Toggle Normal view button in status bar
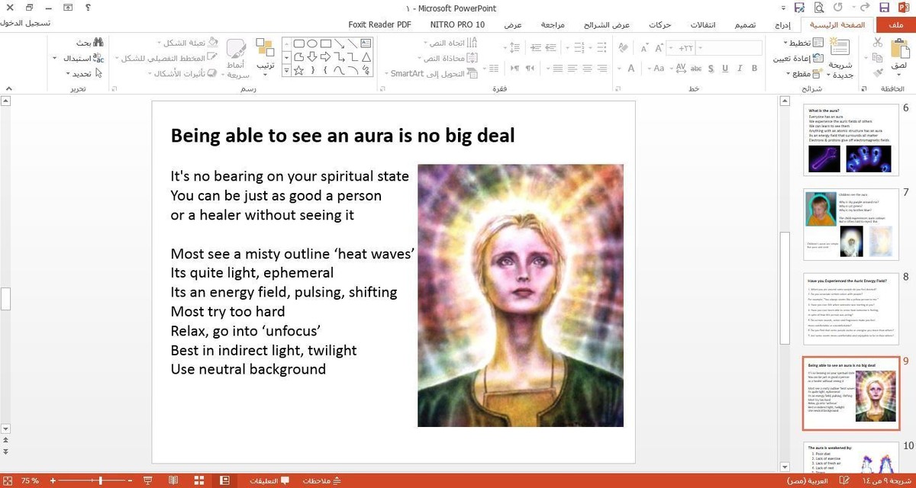This screenshot has height=488, width=916. tap(224, 480)
